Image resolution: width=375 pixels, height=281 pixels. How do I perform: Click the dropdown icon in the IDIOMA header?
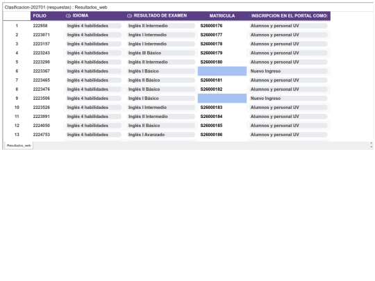click(68, 16)
